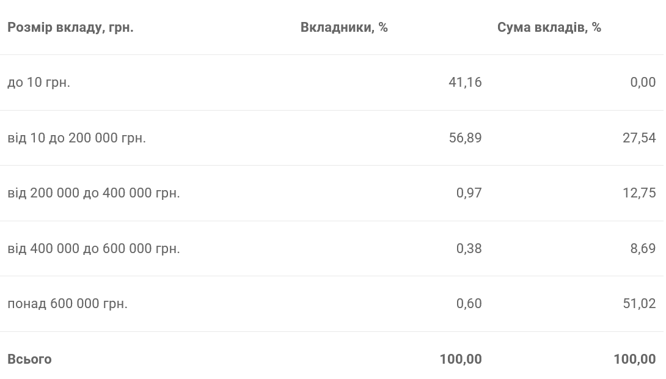This screenshot has height=379, width=666.
Task: Click the 27,54 deposit sum value
Action: click(x=639, y=138)
